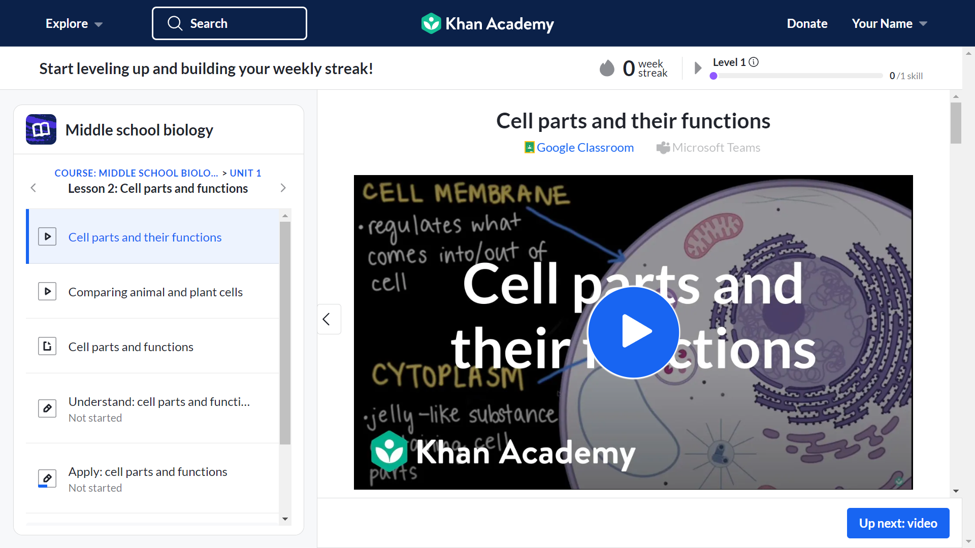Open the Your Name account dropdown

point(890,24)
